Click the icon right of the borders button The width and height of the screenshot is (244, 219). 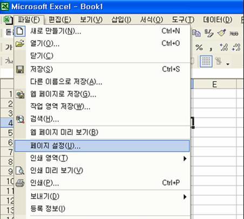[219, 61]
